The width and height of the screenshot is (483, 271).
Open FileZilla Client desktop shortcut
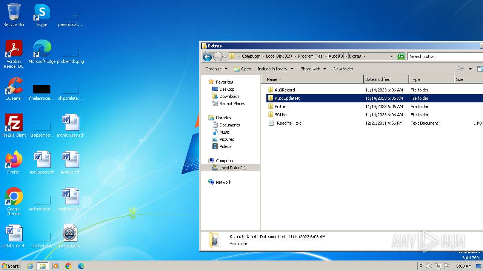(x=14, y=125)
